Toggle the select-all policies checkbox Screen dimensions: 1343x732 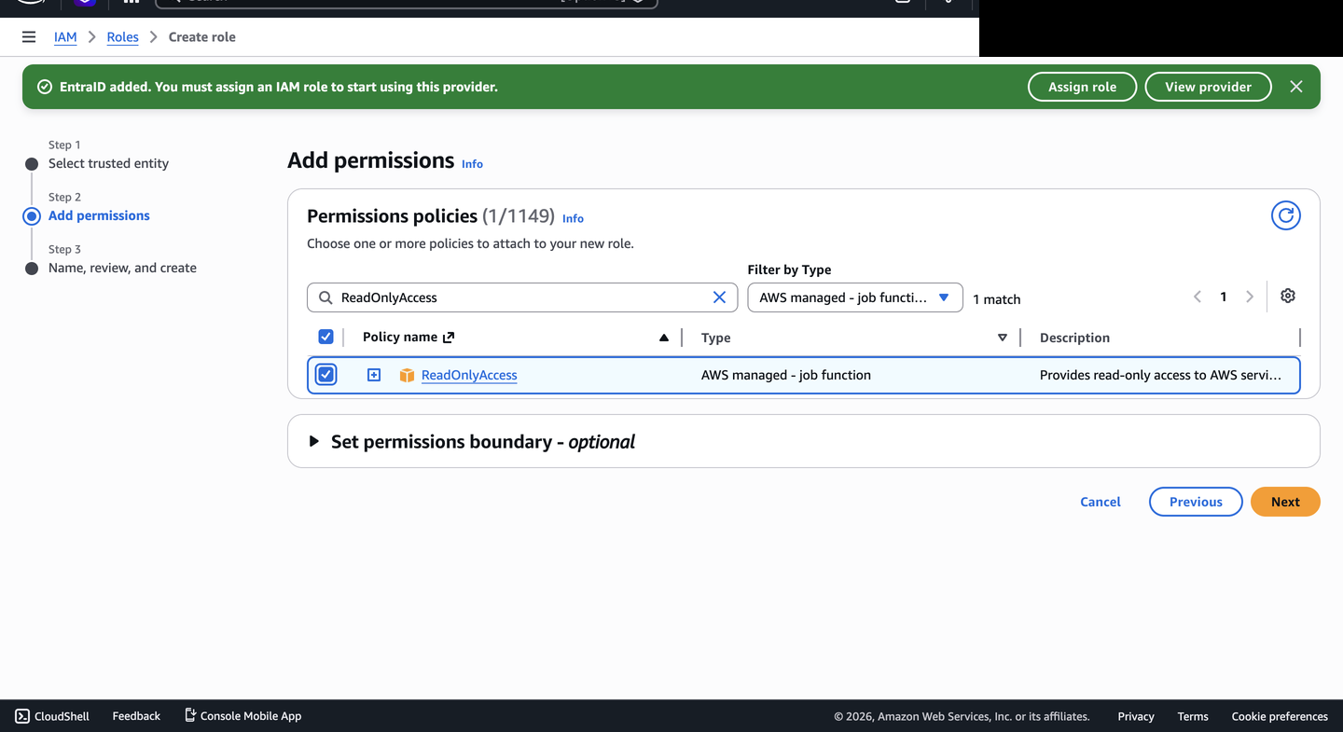coord(325,337)
